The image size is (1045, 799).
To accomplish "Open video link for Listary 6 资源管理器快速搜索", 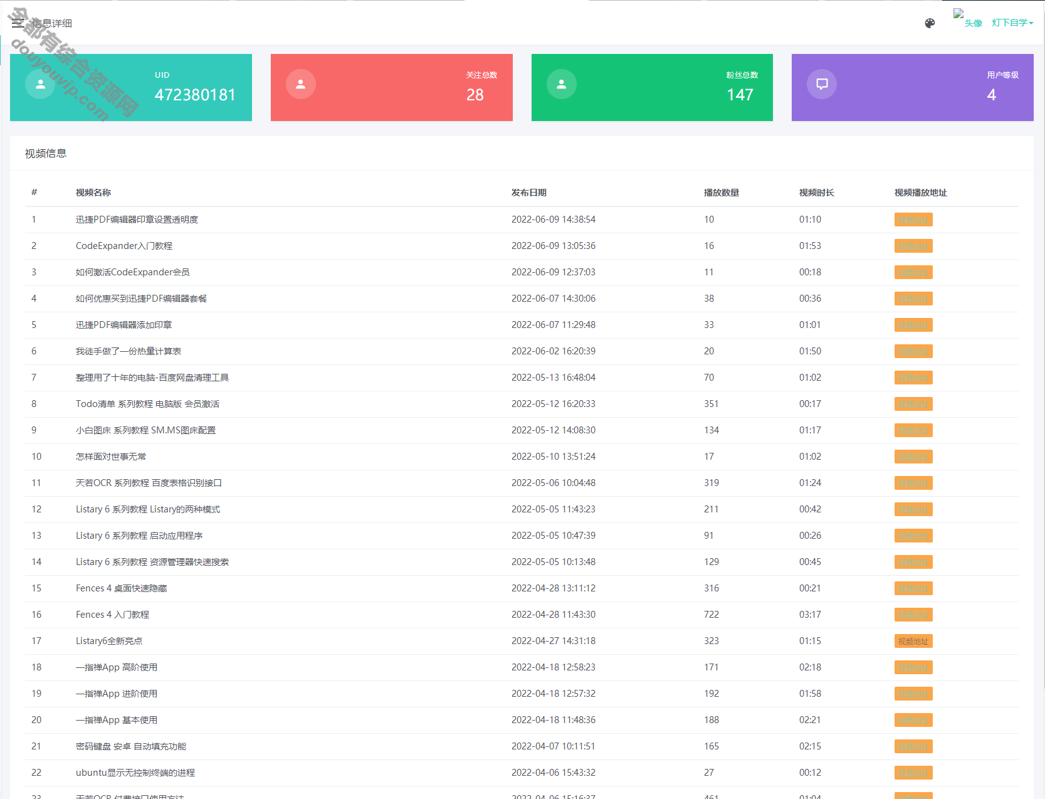I will [913, 562].
